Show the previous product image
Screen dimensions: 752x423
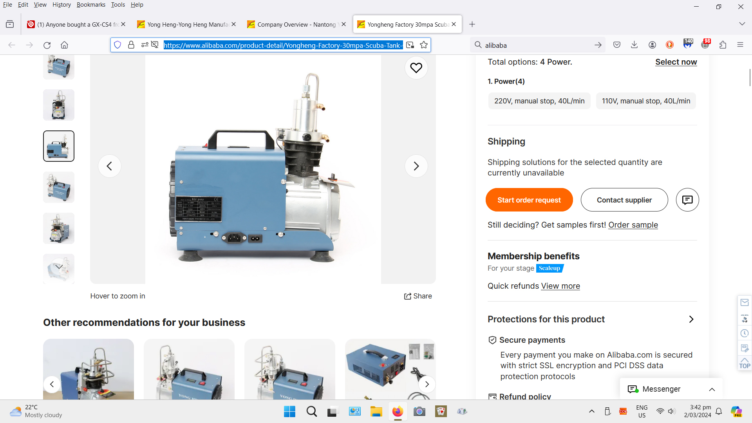tap(110, 166)
